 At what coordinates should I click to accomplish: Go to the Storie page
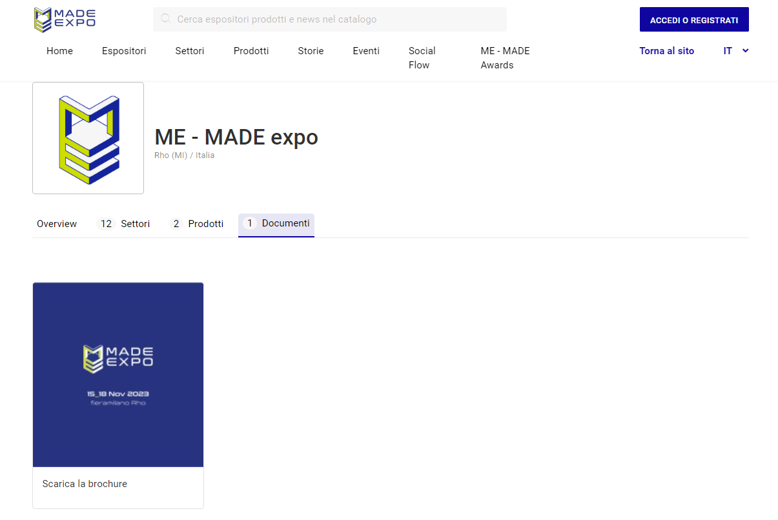point(311,51)
